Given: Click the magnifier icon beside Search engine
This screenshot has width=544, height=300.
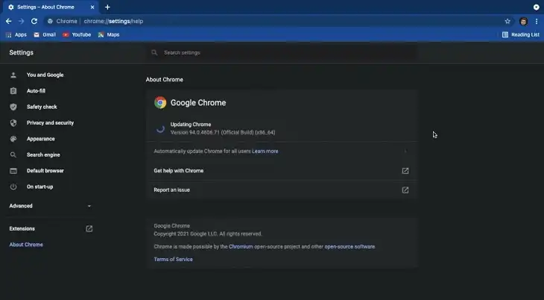Looking at the screenshot, I should [13, 154].
